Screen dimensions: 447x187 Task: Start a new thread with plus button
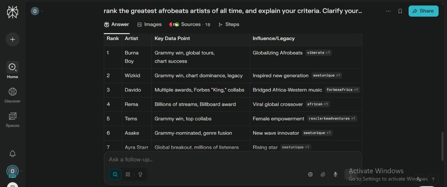click(13, 40)
